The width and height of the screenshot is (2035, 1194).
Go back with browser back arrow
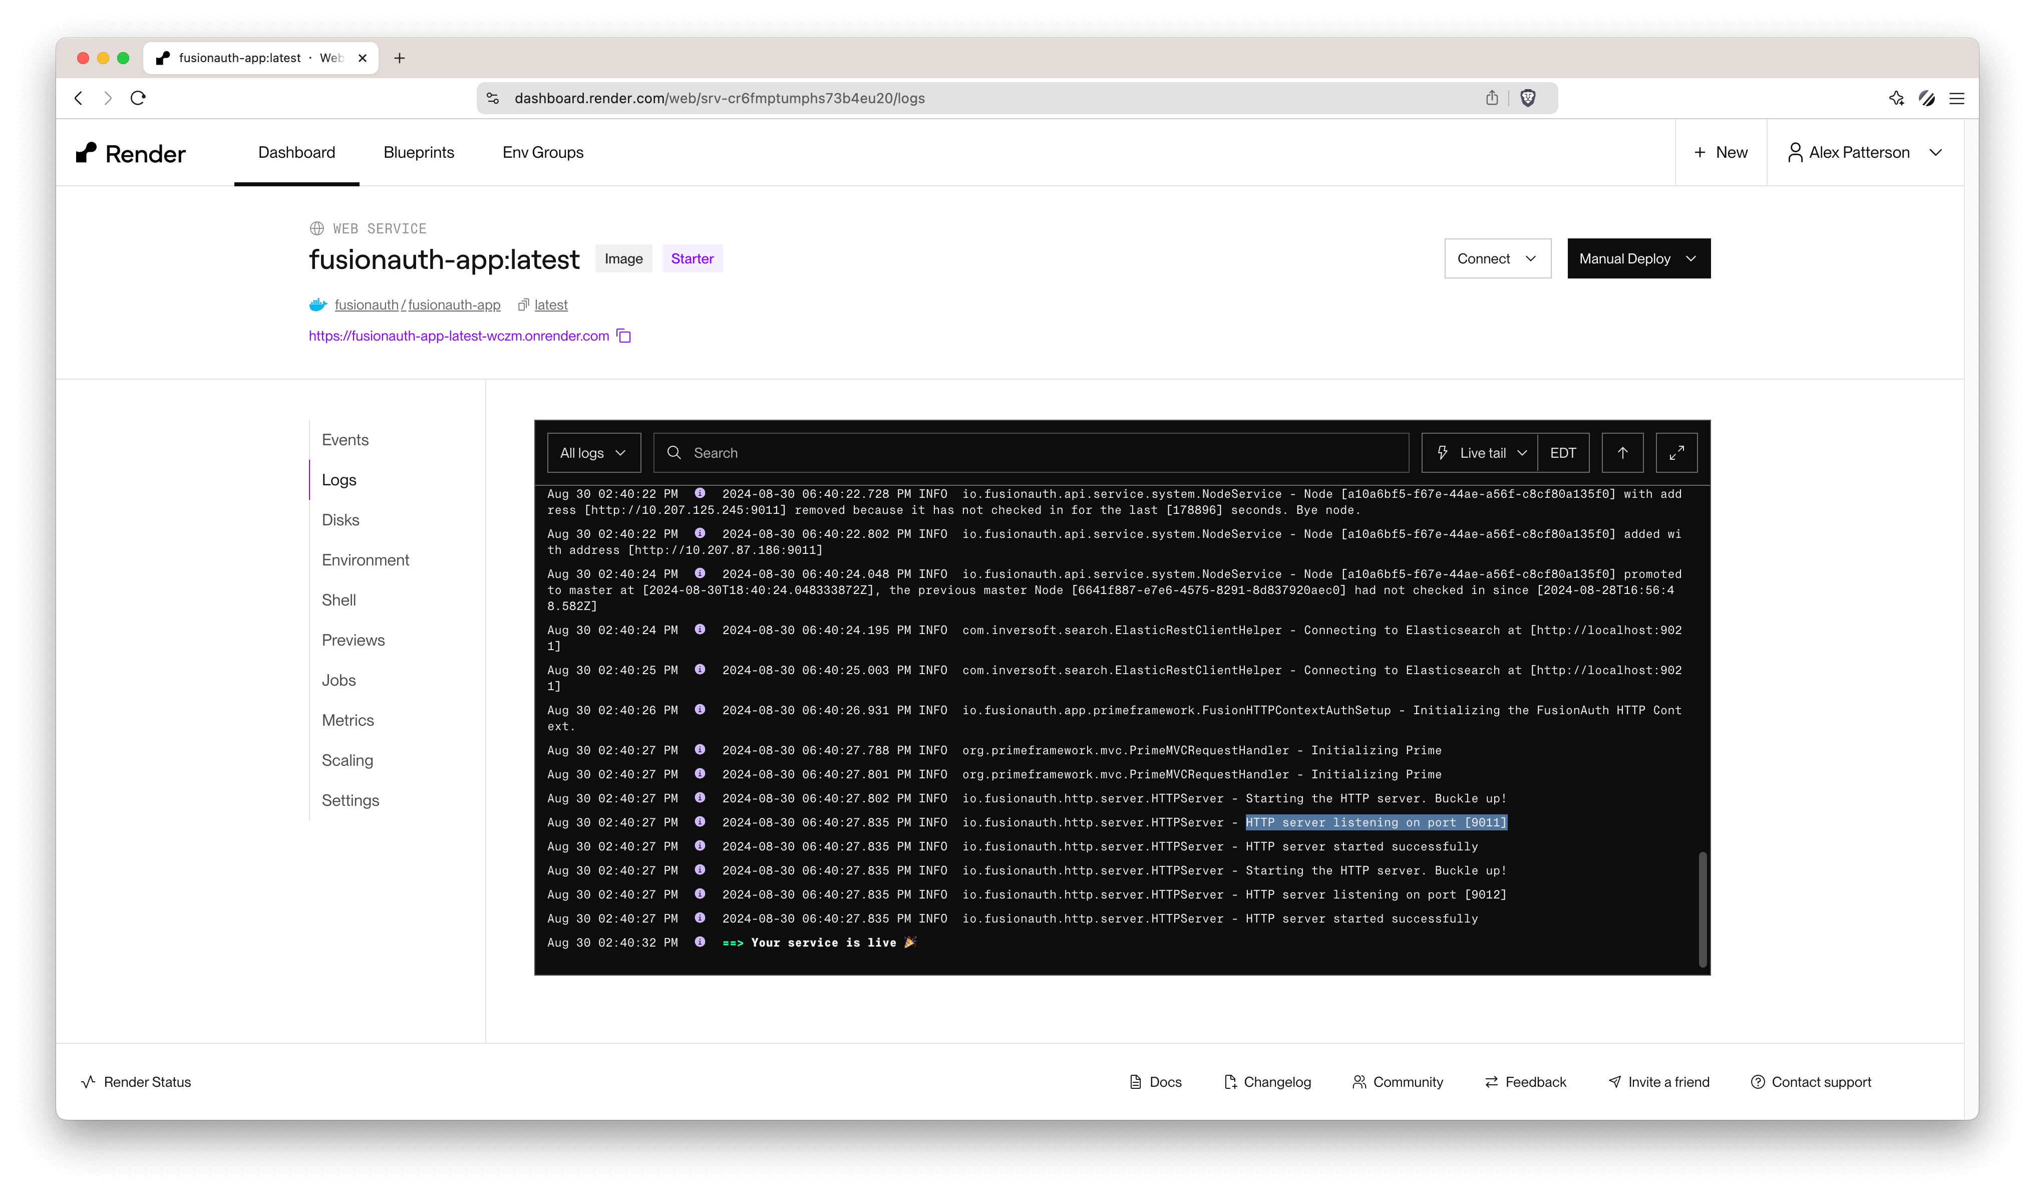tap(78, 98)
